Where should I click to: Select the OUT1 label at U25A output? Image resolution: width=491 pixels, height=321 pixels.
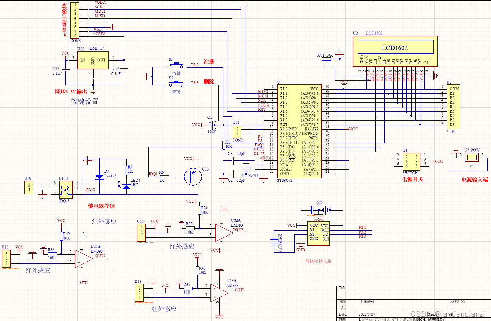pos(100,256)
